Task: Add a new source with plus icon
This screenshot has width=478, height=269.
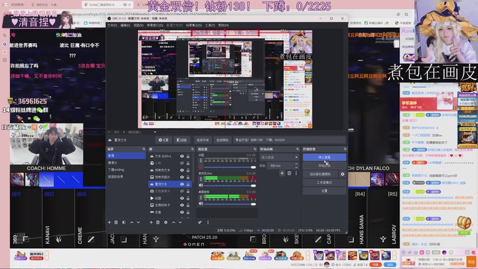Action: (x=151, y=222)
